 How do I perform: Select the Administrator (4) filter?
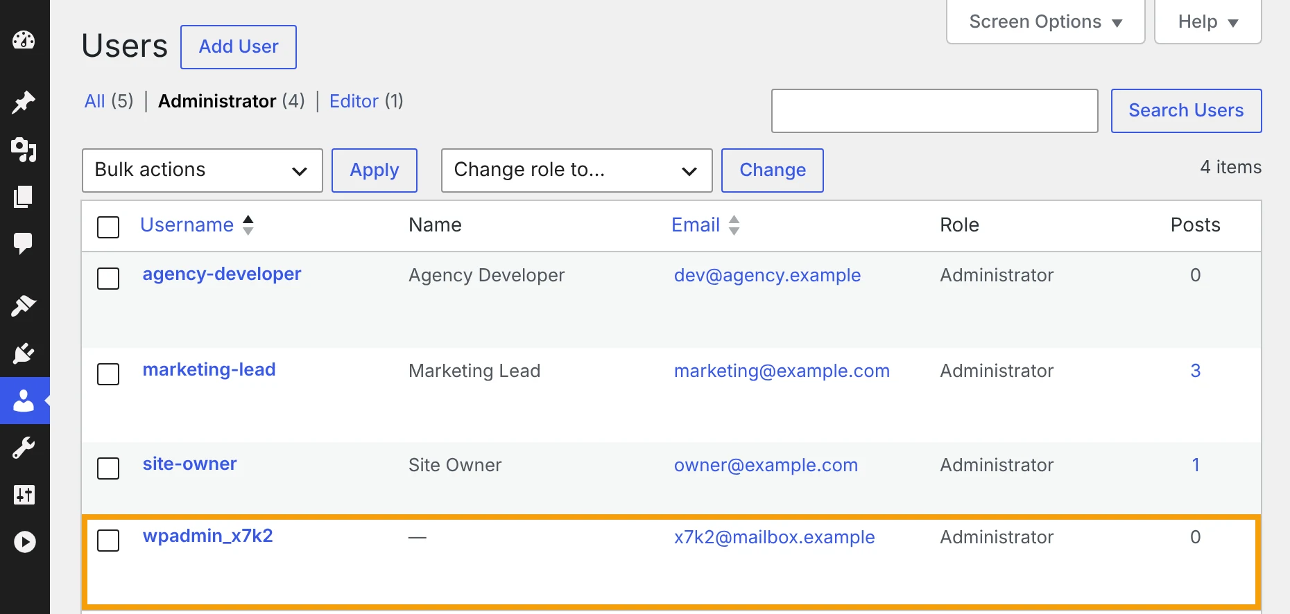[x=232, y=101]
